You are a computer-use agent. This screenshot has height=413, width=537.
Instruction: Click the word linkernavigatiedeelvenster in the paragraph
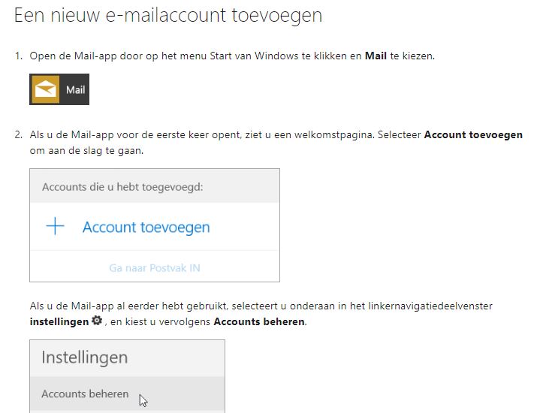pos(430,306)
